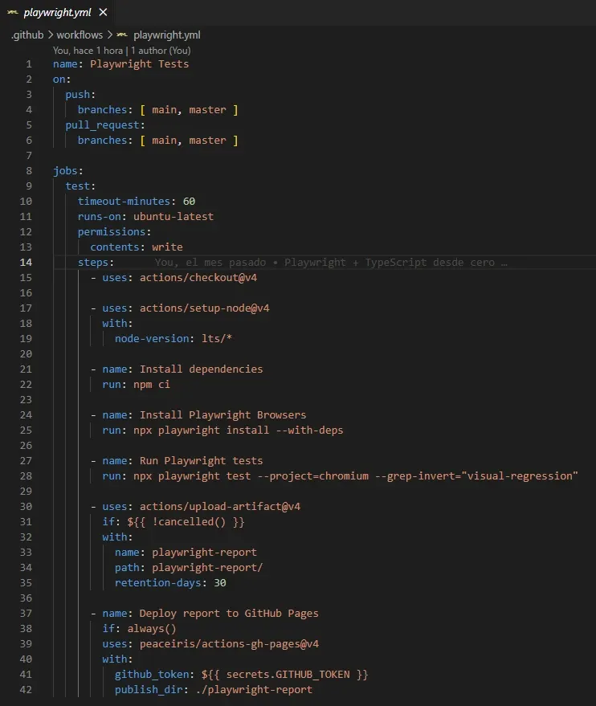
Task: Close the playwright.yml tab
Action: [x=103, y=13]
